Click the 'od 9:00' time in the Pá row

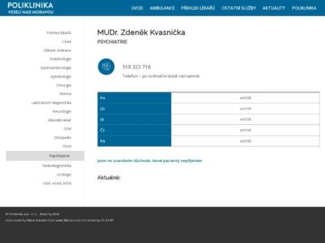pyautogui.click(x=245, y=141)
